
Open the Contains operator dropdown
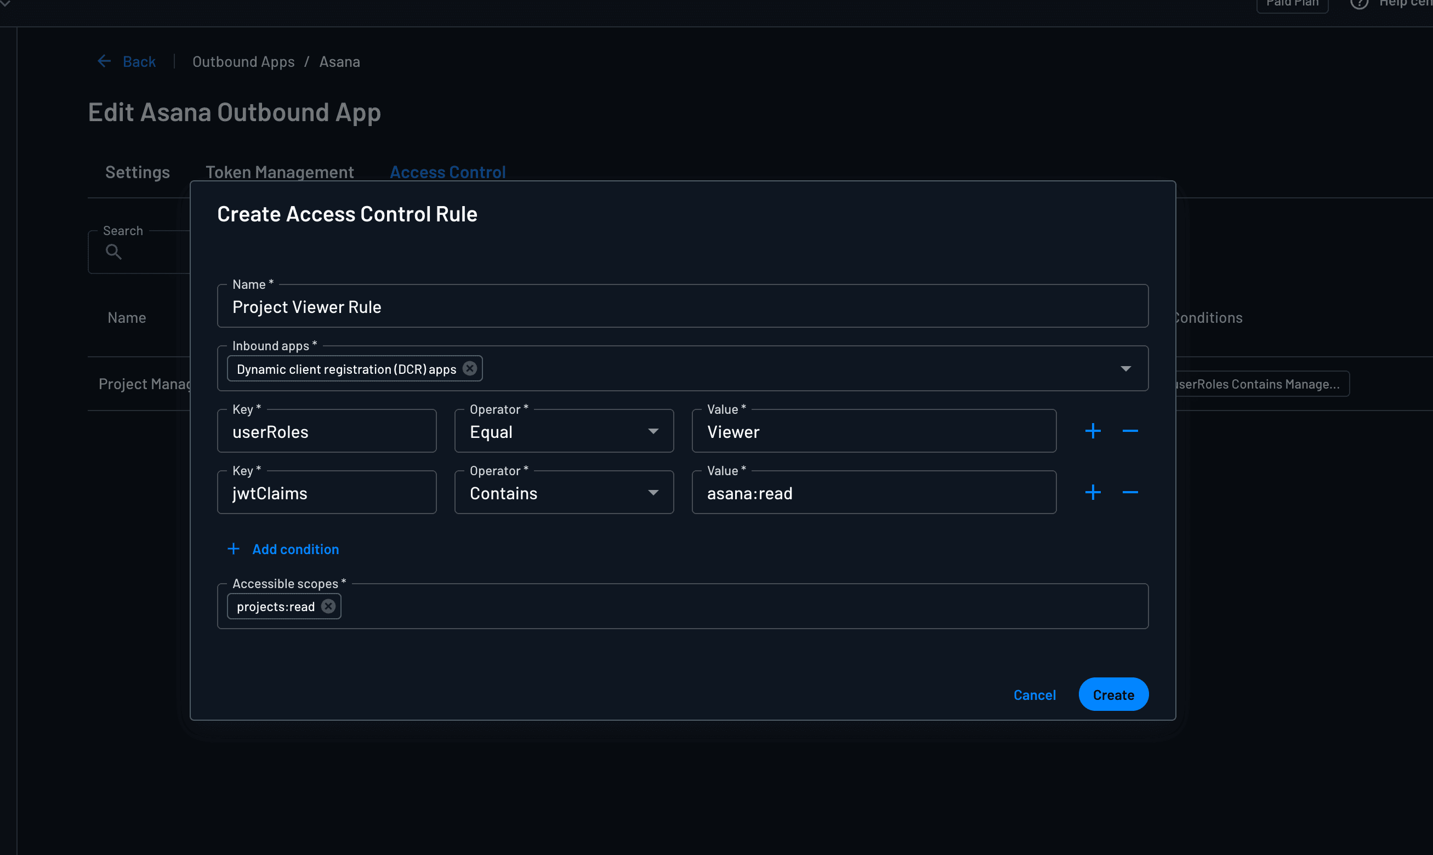coord(564,492)
